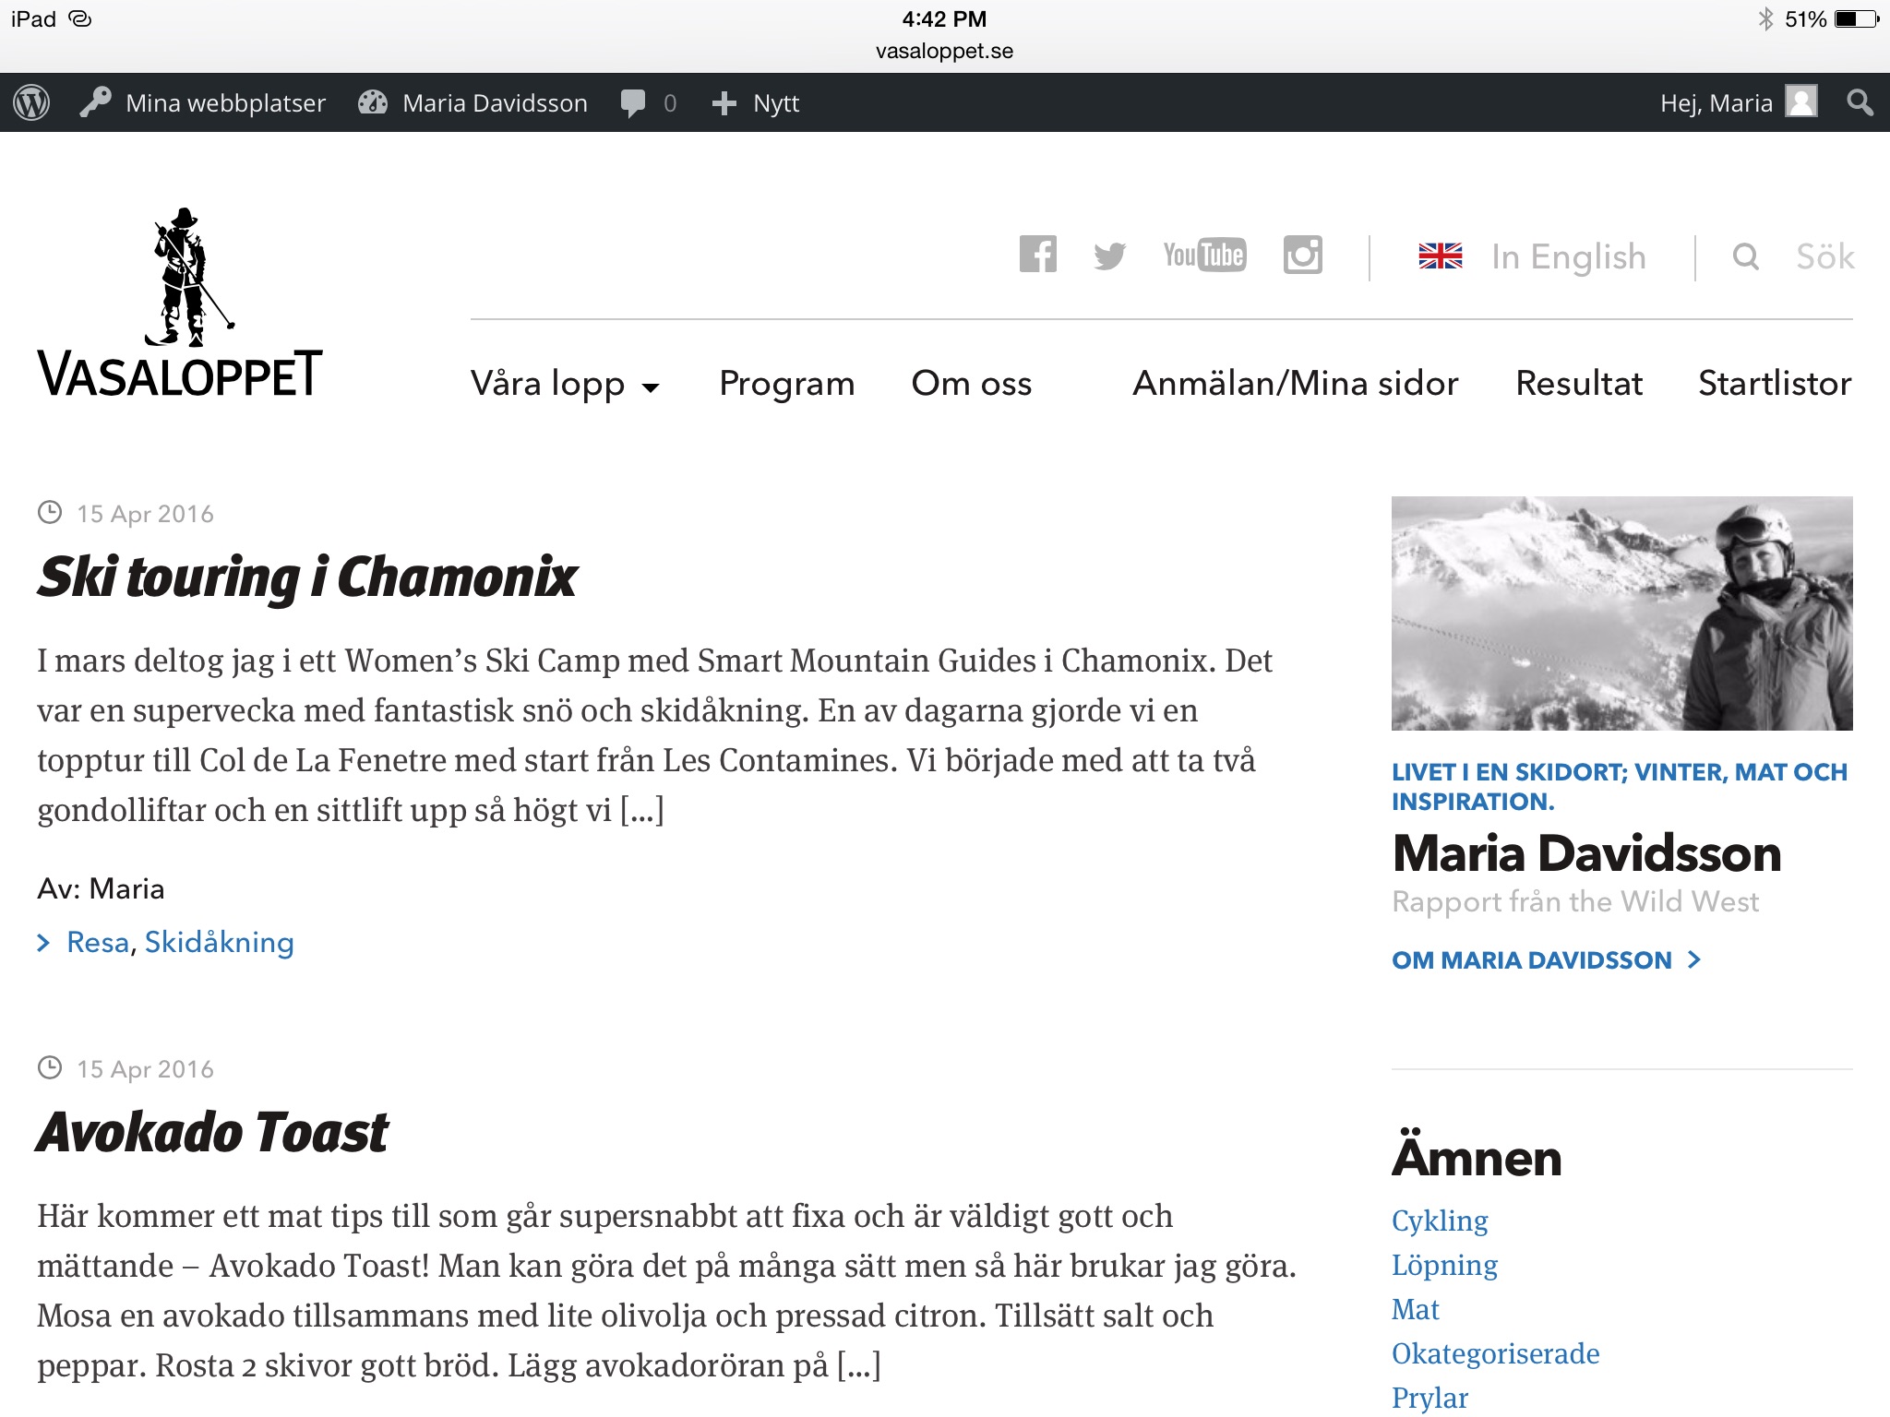The image size is (1890, 1417).
Task: Open the WordPress logo menu
Action: tap(31, 102)
